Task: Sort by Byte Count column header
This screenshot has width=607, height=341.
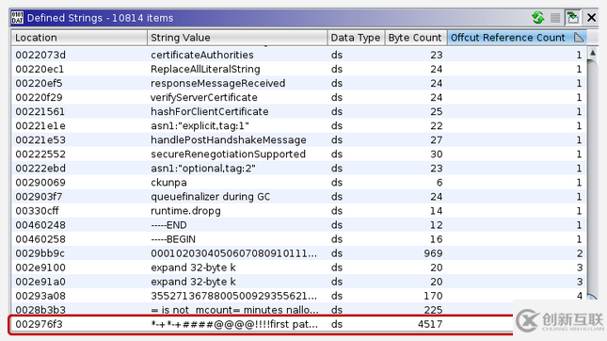Action: point(415,38)
